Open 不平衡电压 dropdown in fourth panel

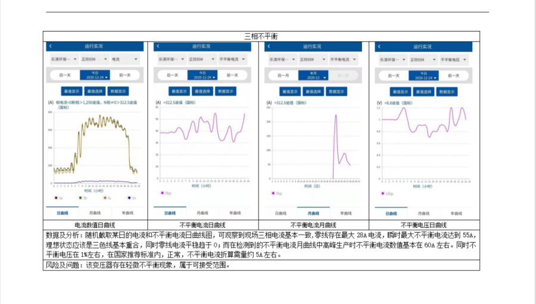coord(454,59)
